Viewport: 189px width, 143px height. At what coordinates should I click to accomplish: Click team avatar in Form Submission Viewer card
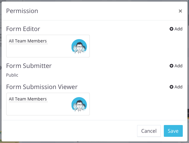[x=79, y=105]
